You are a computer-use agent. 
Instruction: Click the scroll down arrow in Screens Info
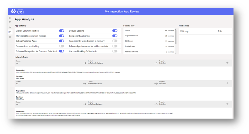[x=175, y=53]
